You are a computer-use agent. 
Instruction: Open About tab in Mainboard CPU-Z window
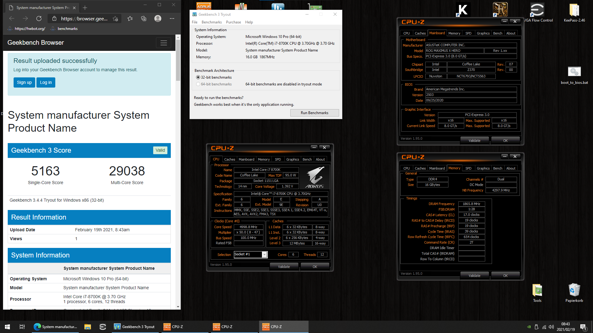511,33
